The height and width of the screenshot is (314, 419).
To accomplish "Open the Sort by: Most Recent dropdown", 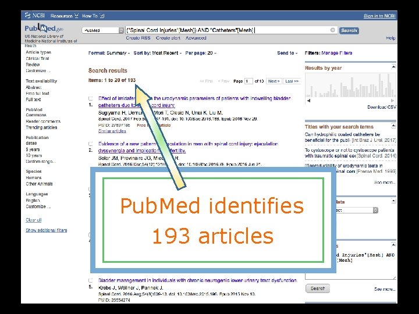I will pos(158,53).
